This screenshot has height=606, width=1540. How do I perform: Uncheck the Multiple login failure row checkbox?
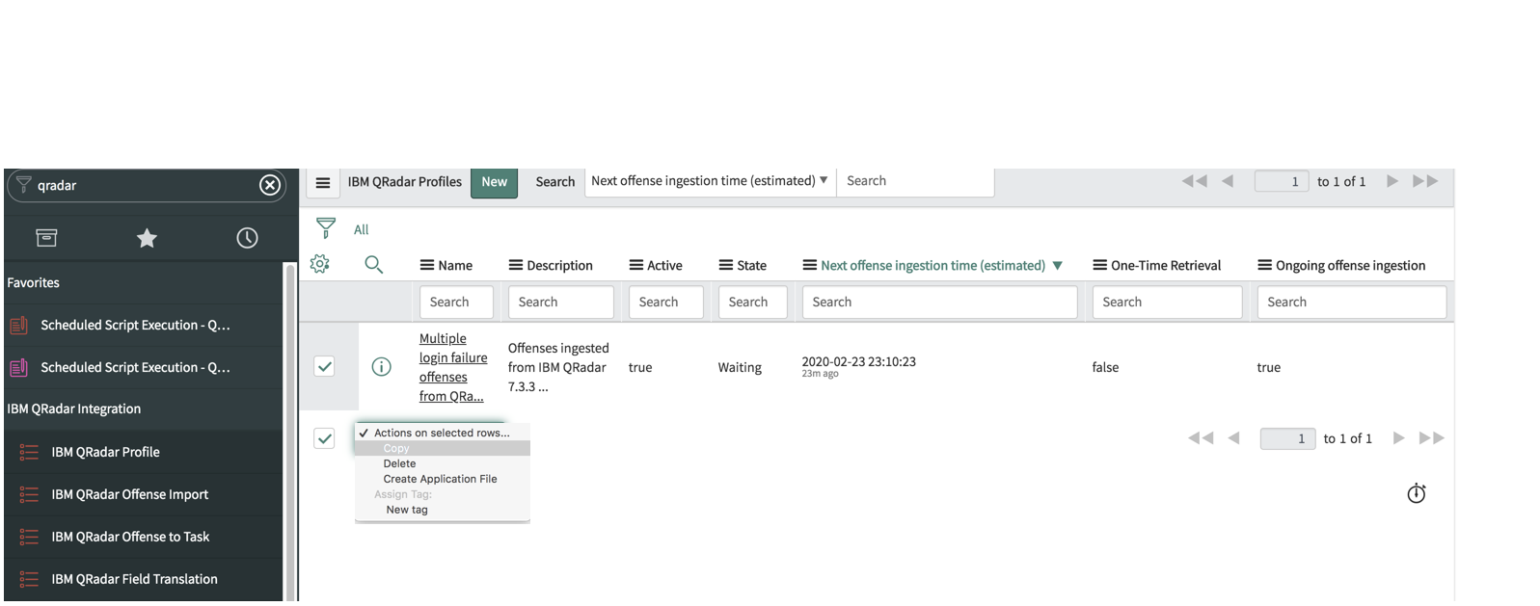pos(325,366)
